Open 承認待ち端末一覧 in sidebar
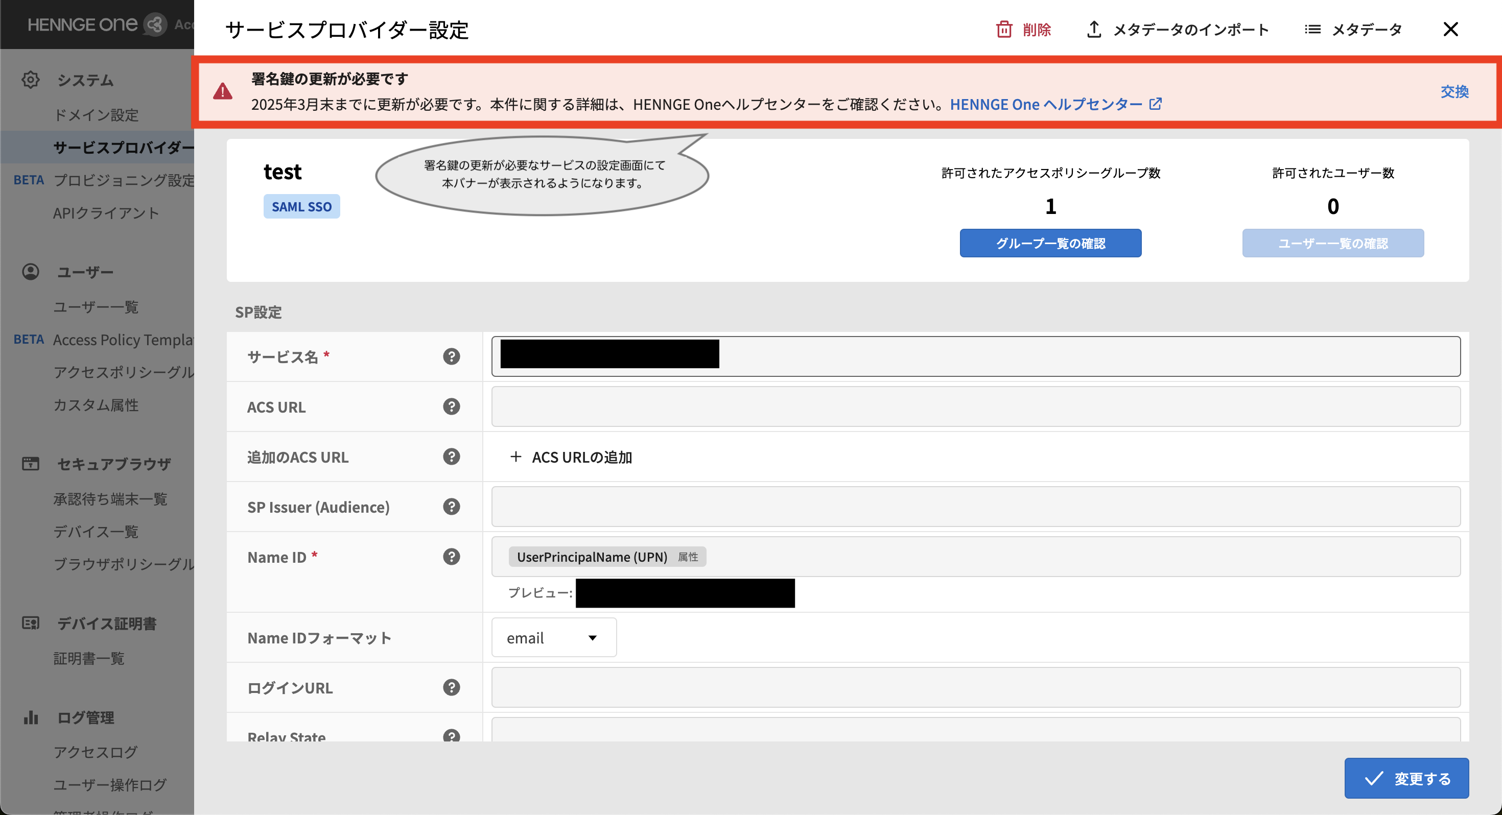The width and height of the screenshot is (1502, 815). tap(110, 499)
